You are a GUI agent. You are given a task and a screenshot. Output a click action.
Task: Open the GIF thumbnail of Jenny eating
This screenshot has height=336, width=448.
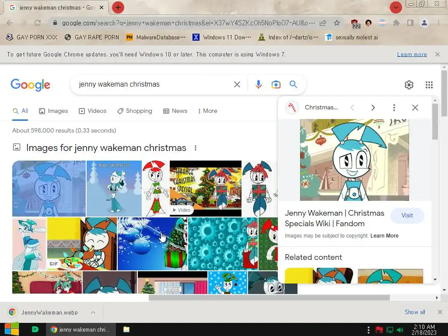(82, 244)
